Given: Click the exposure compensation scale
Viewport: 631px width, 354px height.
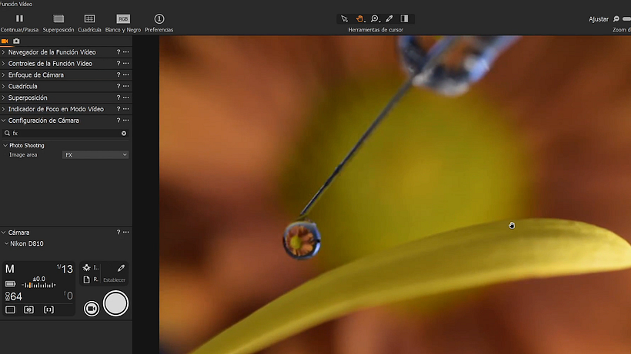Looking at the screenshot, I should [x=38, y=285].
